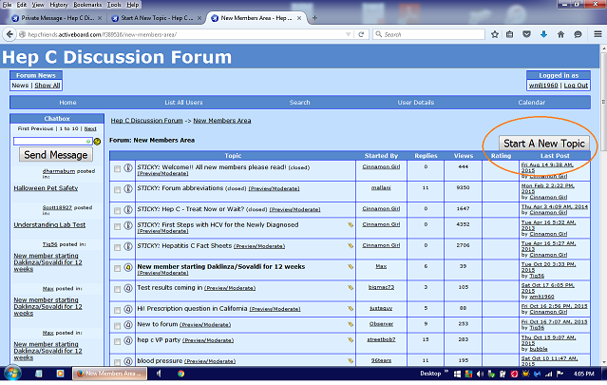
Task: Click the Windows Start button
Action: [11, 375]
